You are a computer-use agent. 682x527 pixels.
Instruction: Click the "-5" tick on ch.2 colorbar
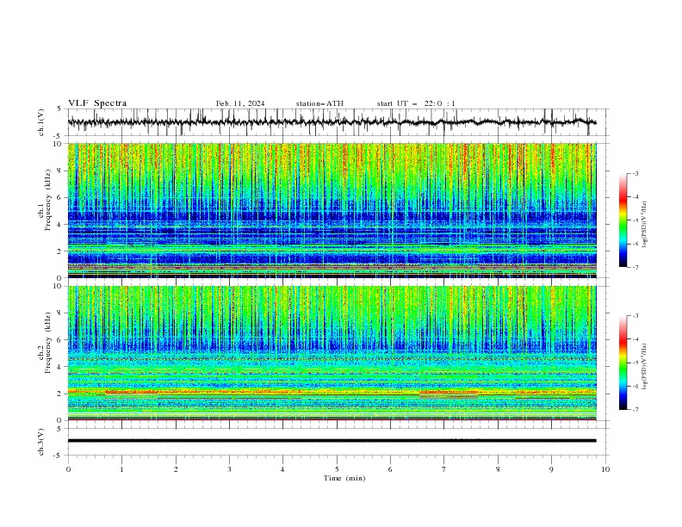point(635,363)
